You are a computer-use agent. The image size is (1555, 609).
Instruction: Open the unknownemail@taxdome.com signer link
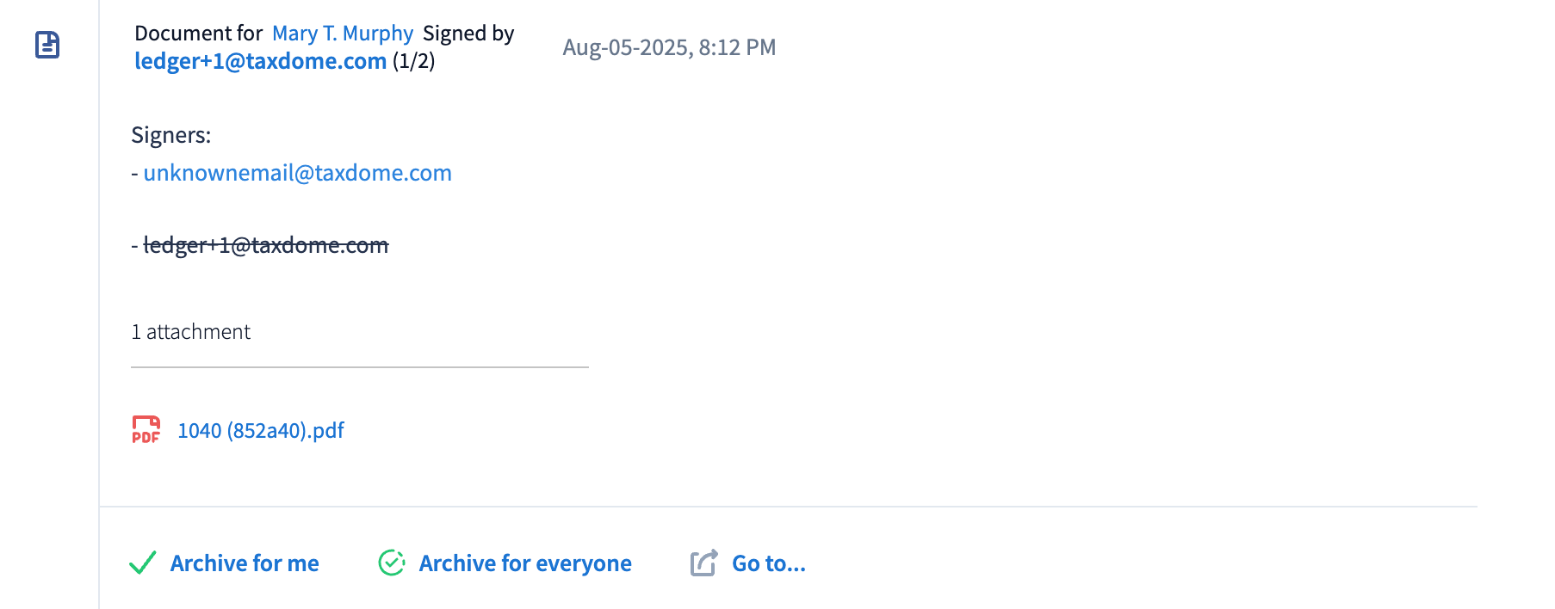[x=297, y=173]
